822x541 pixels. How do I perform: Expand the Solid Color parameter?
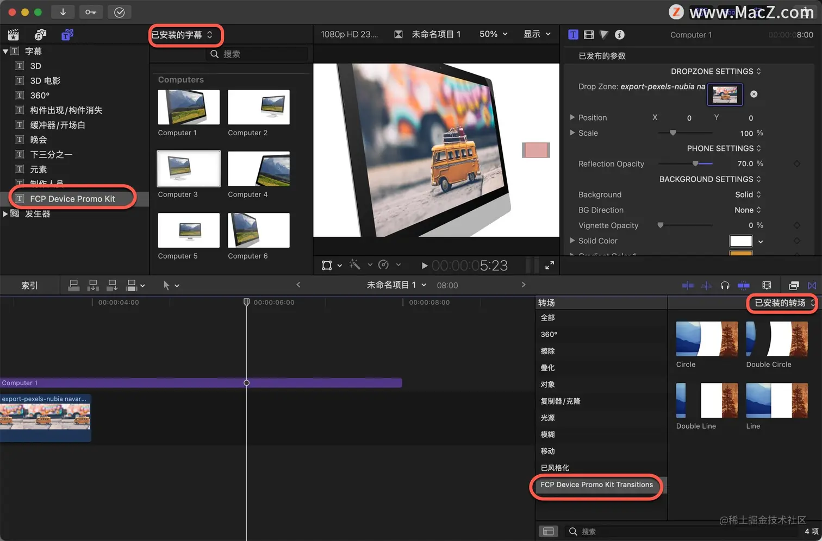[x=572, y=240]
